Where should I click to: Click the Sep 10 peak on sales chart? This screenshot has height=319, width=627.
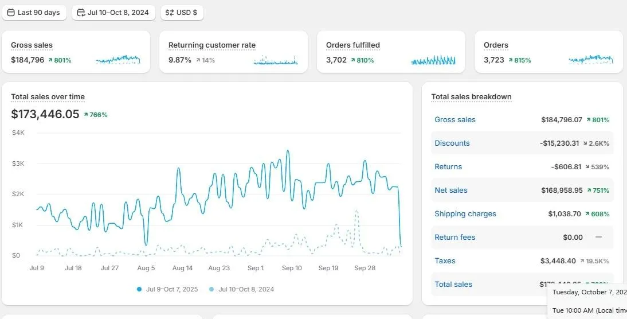tap(288, 151)
